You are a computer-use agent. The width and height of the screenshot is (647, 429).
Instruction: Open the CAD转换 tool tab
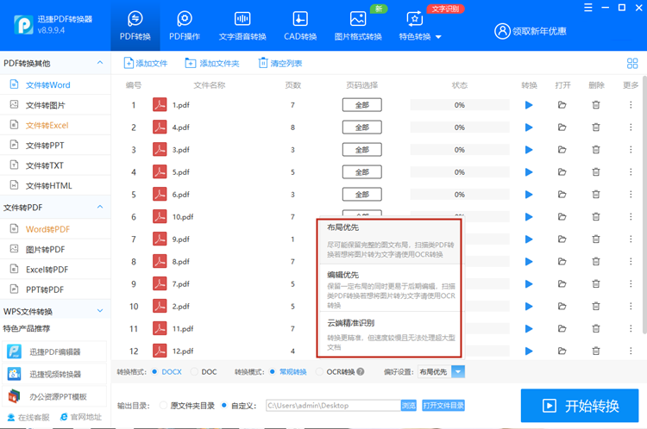point(301,26)
